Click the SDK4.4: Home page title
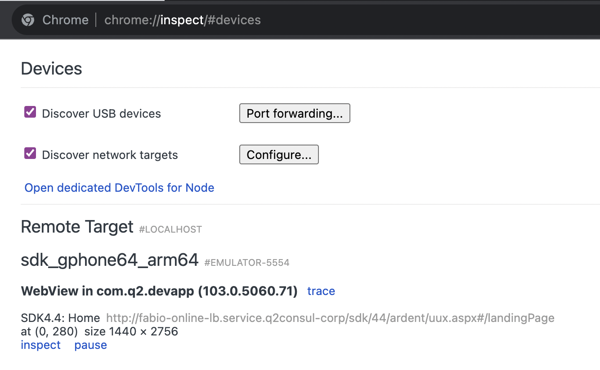600x370 pixels. pos(60,318)
